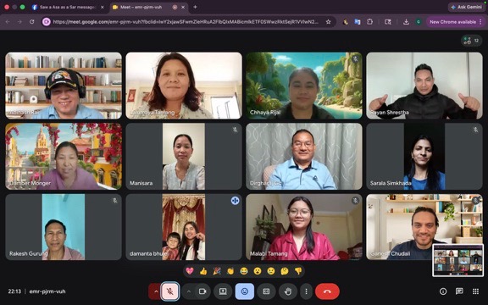Send the clapping hands reaction

[230, 271]
